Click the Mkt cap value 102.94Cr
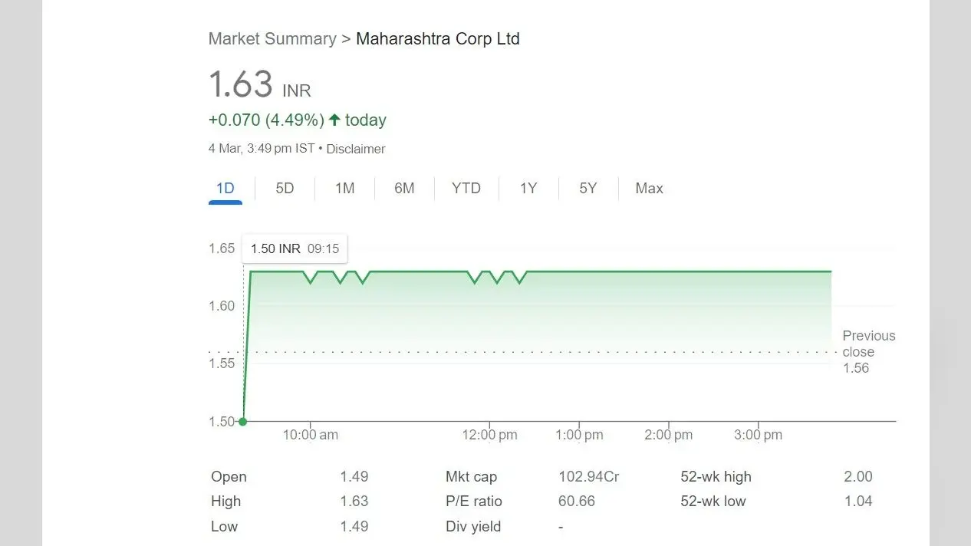 (x=588, y=477)
